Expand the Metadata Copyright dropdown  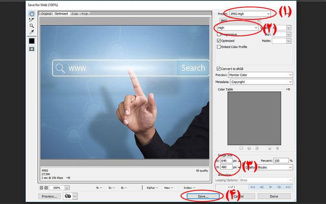[262, 82]
